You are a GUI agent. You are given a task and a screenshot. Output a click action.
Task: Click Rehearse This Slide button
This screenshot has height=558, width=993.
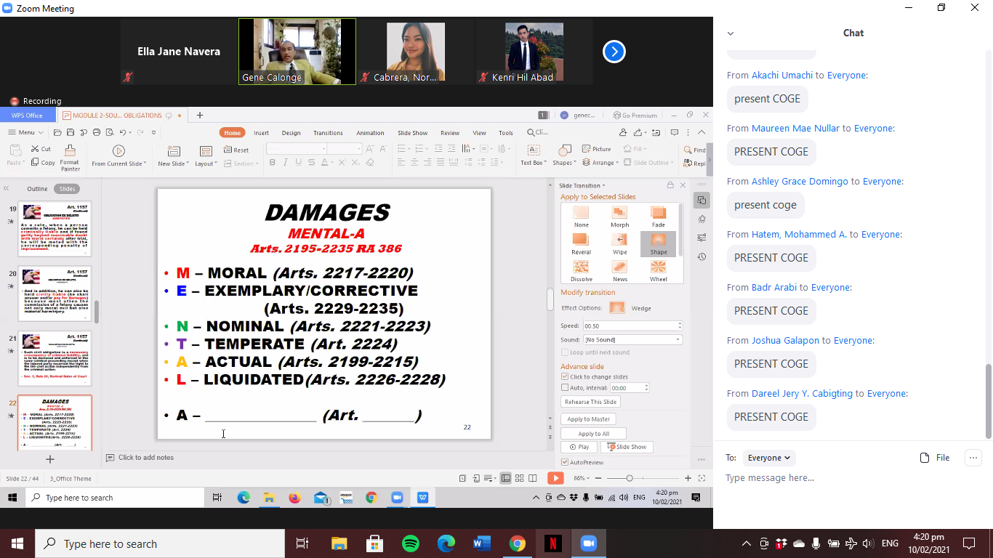coord(590,401)
